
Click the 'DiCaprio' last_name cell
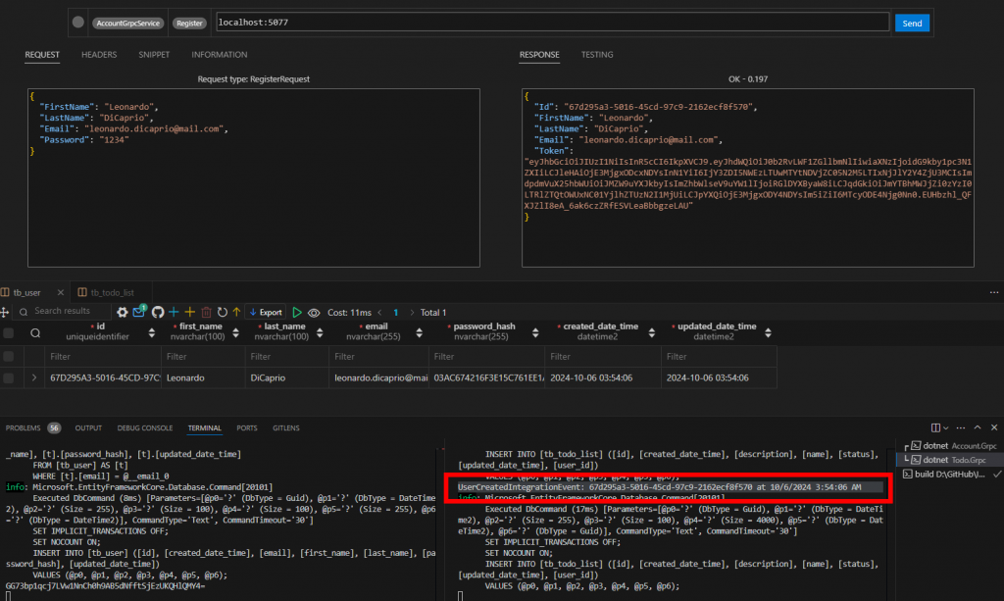tap(286, 378)
